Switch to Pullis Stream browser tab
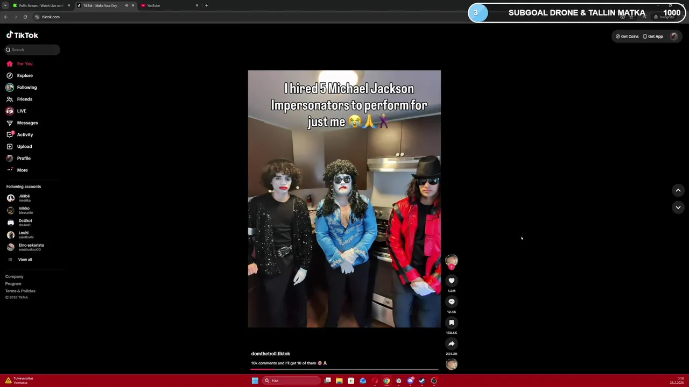 click(x=41, y=5)
